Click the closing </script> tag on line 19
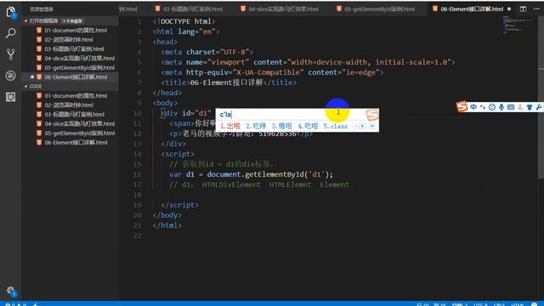Image resolution: width=544 pixels, height=306 pixels. [179, 205]
